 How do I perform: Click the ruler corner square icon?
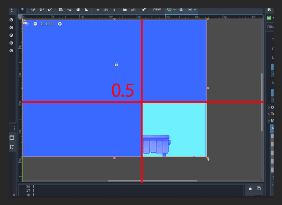[20, 17]
